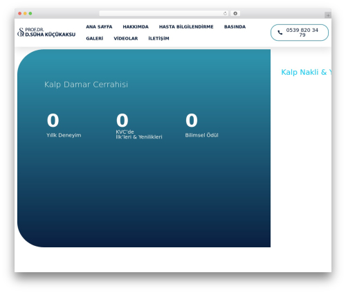This screenshot has width=346, height=293.
Task: Click the Yıllık Deneyim counter
Action: click(64, 125)
